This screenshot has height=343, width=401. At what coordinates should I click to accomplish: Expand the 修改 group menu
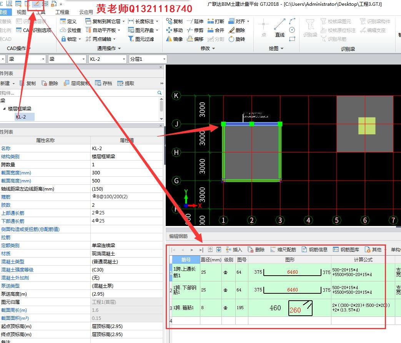pyautogui.click(x=208, y=48)
